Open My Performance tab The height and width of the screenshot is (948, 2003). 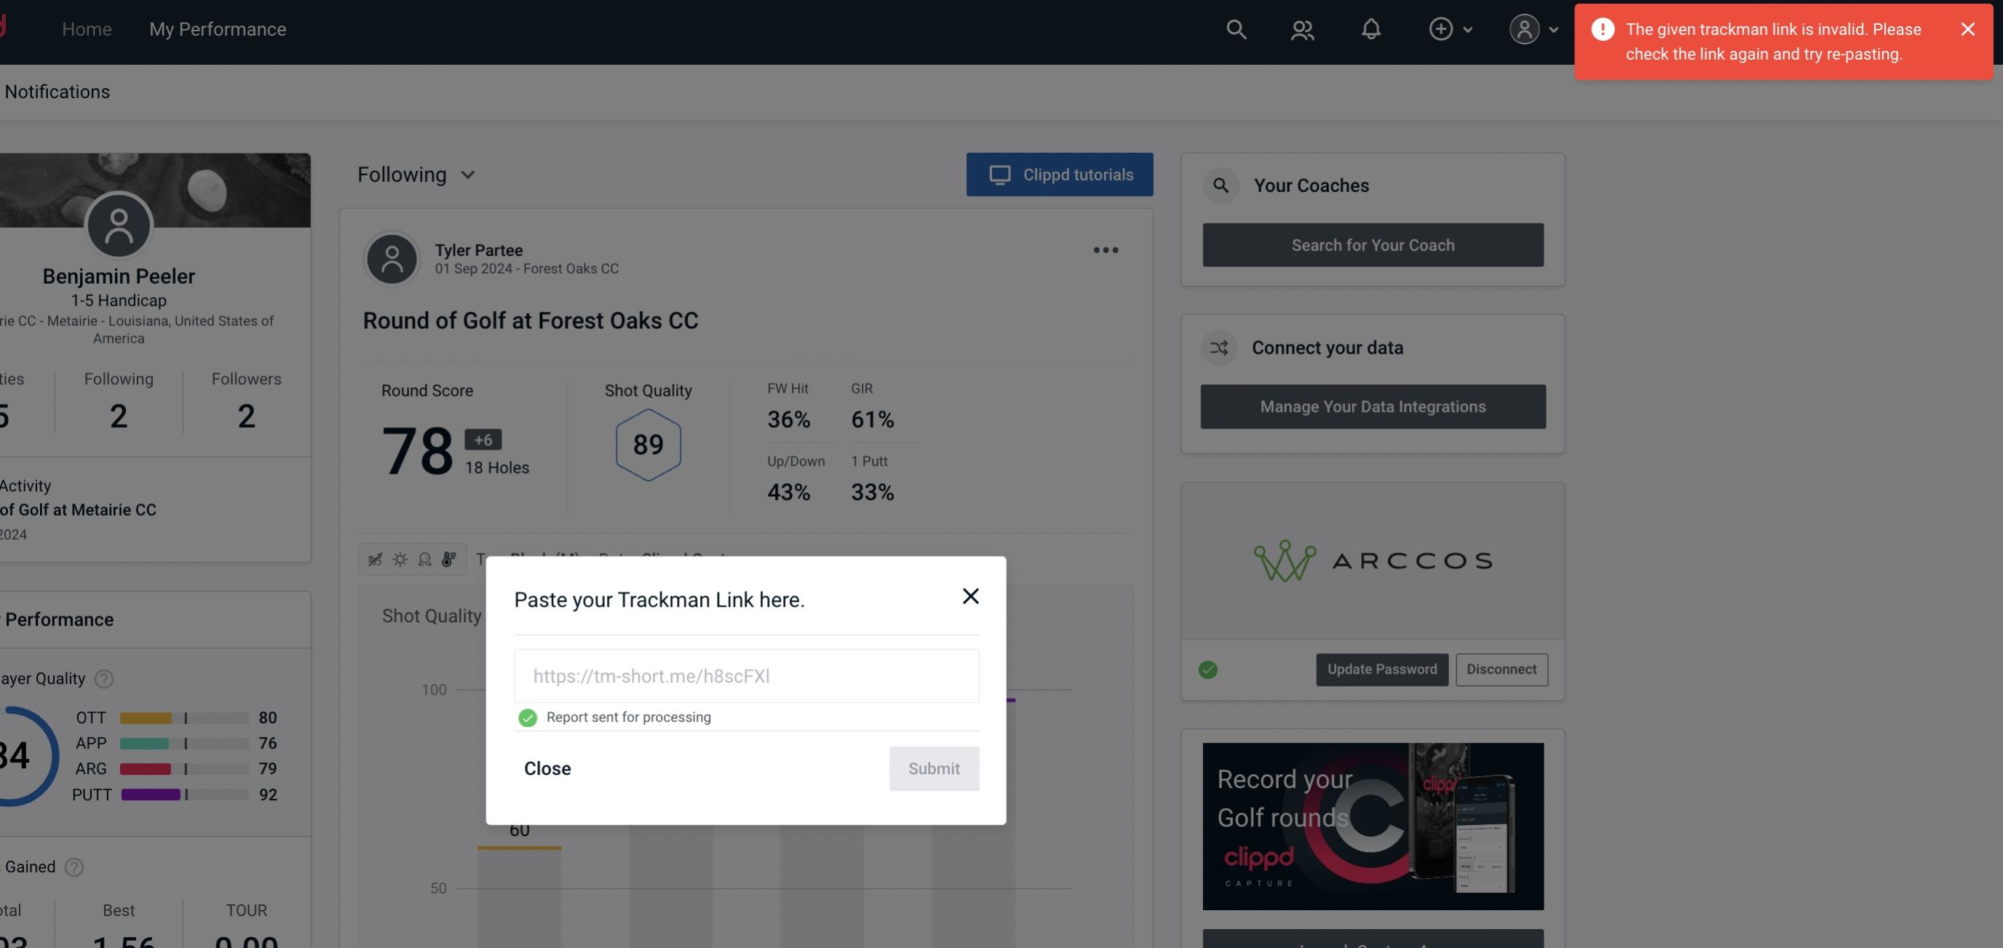pos(217,28)
